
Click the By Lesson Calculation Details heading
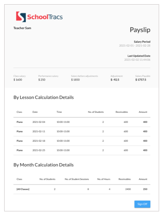44,97
